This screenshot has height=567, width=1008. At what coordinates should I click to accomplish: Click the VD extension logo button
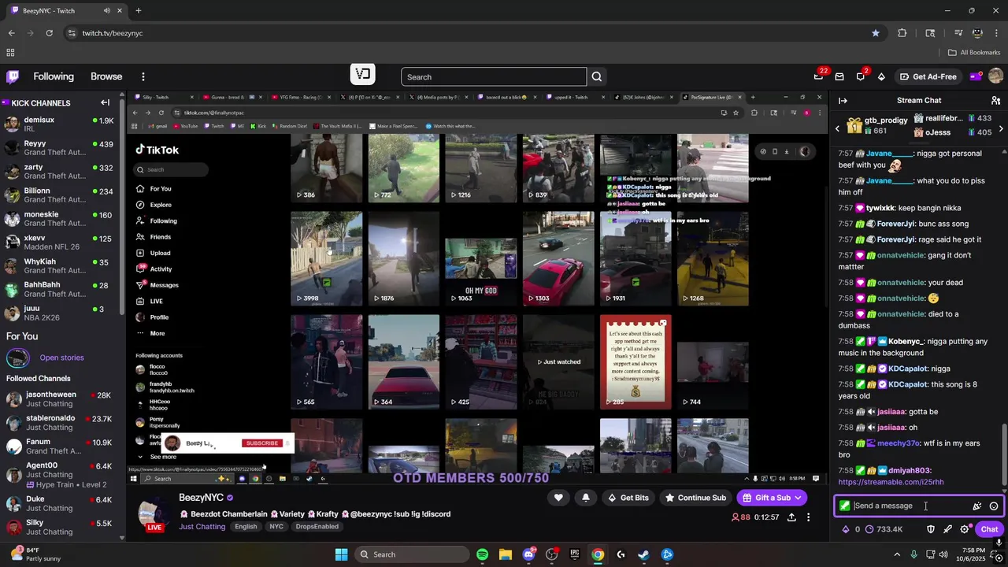click(x=362, y=75)
